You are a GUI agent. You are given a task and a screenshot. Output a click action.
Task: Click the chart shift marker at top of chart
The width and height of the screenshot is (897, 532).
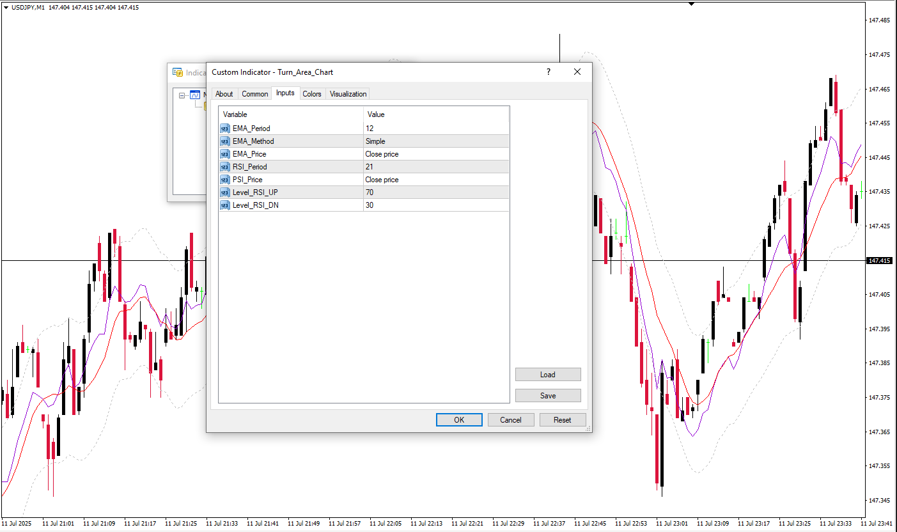coord(691,4)
